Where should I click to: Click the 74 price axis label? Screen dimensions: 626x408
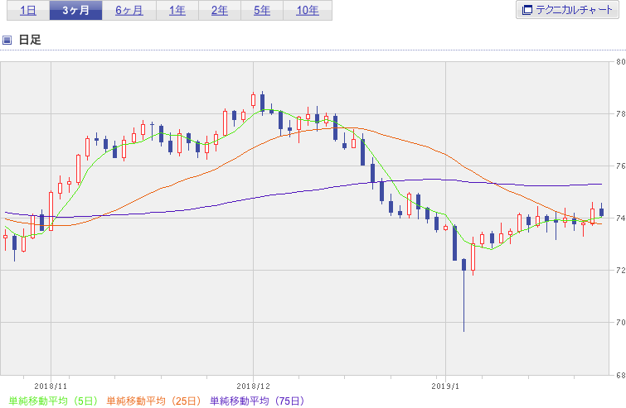[620, 218]
